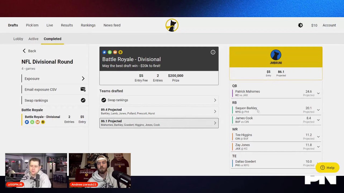Viewport: 344px width, 193px height.
Task: Expand Tee Higgins player details
Action: coord(318,137)
